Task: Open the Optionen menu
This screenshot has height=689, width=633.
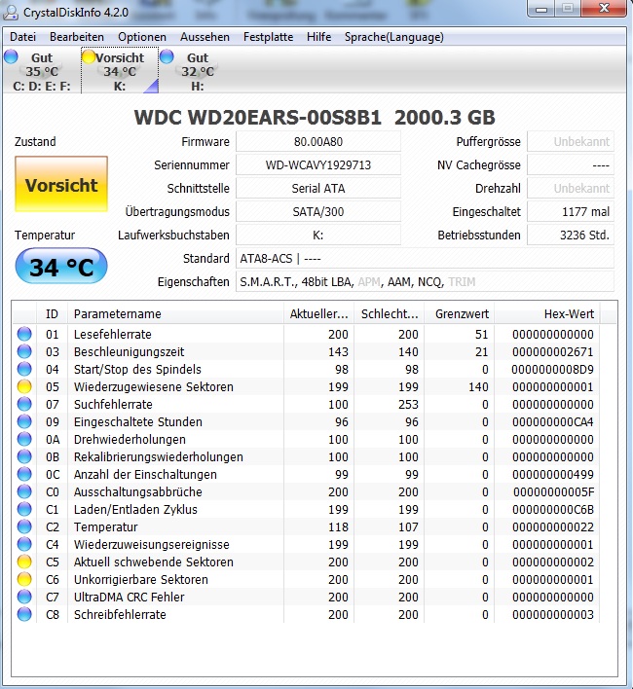Action: tap(142, 37)
